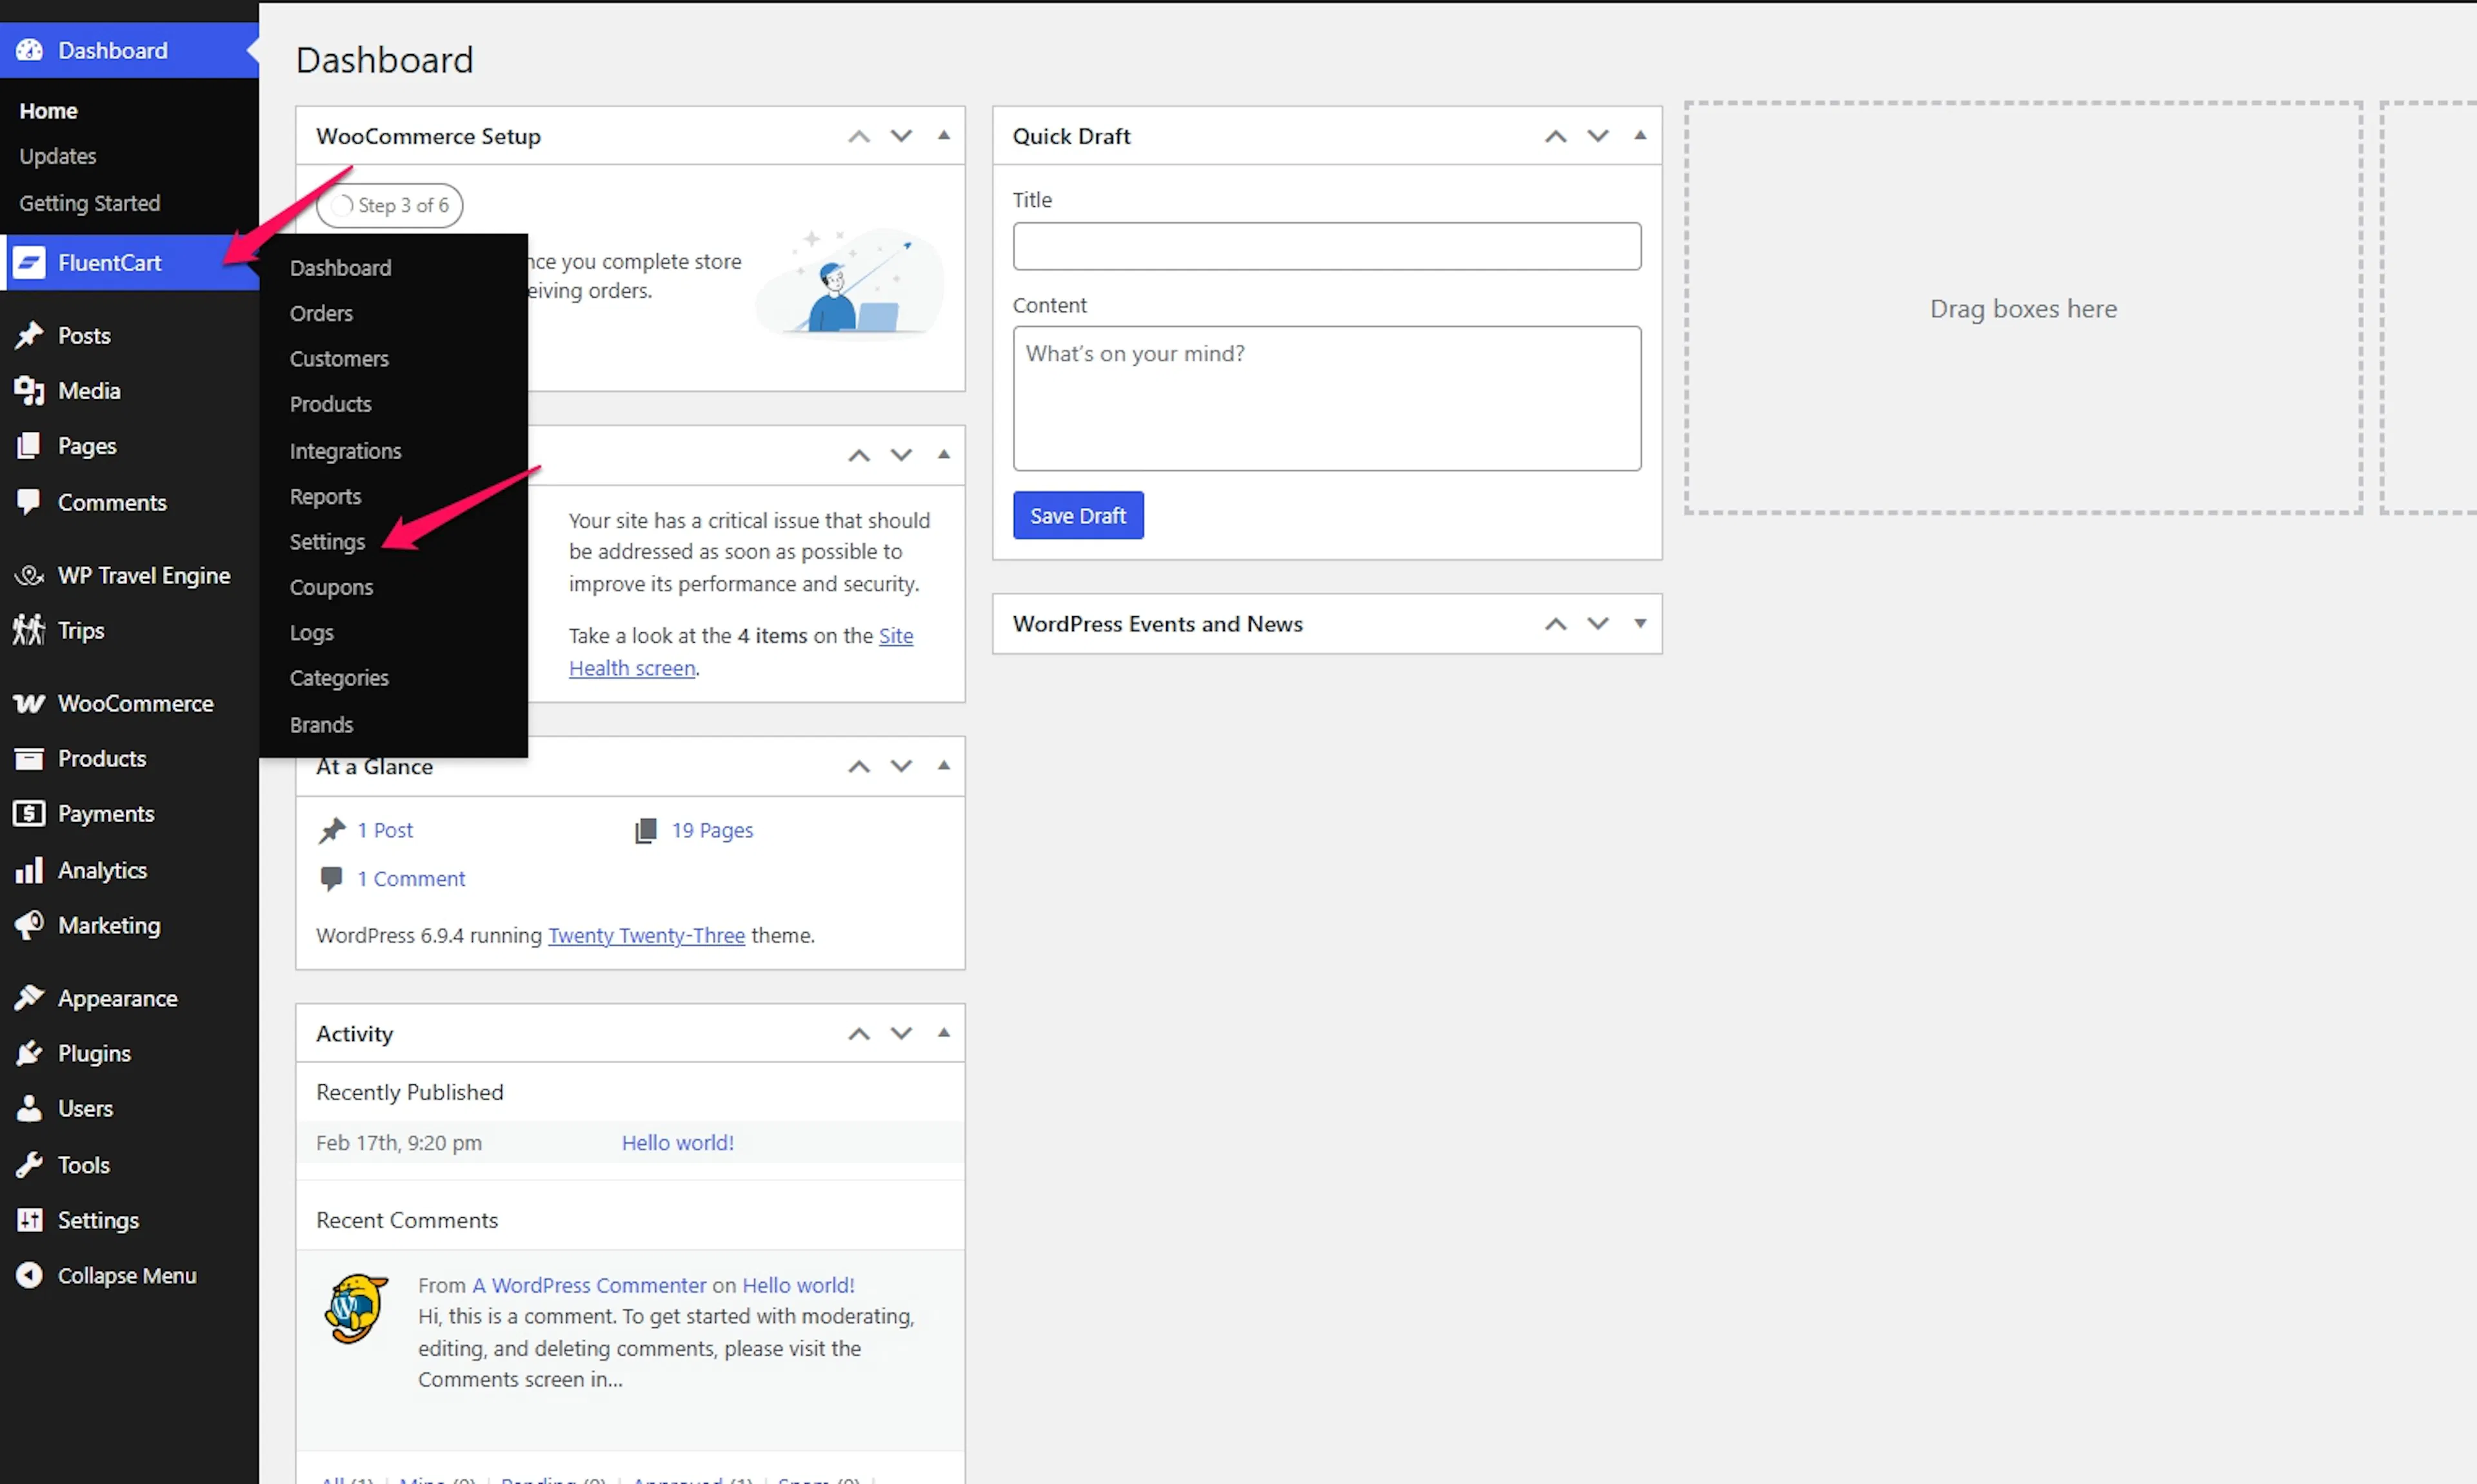Viewport: 2477px width, 1484px height.
Task: Move the Activity widget down
Action: [x=901, y=1033]
